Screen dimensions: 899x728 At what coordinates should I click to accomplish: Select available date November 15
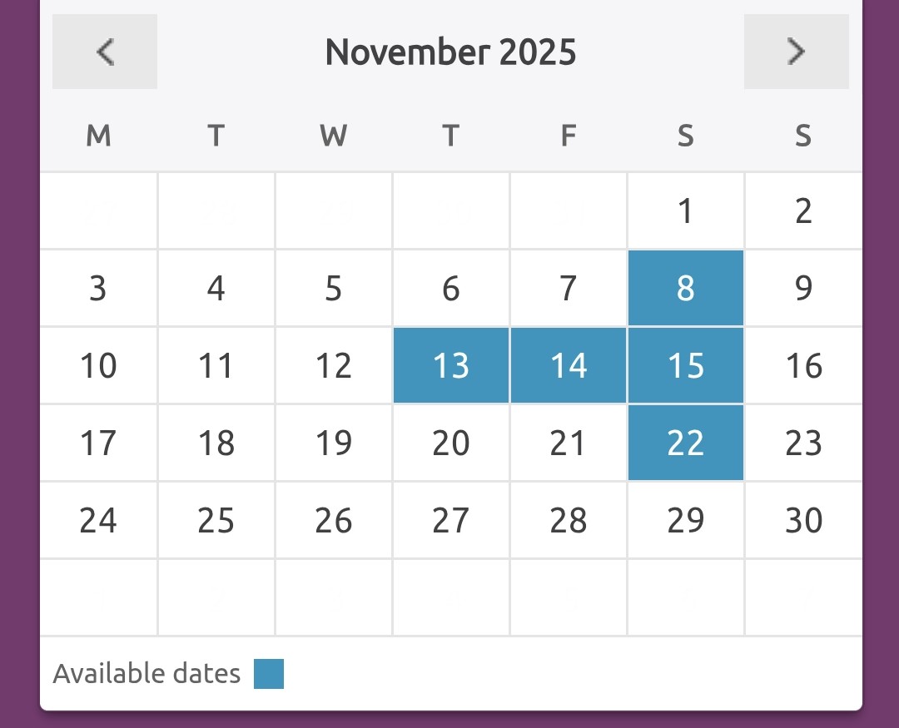[x=685, y=366]
